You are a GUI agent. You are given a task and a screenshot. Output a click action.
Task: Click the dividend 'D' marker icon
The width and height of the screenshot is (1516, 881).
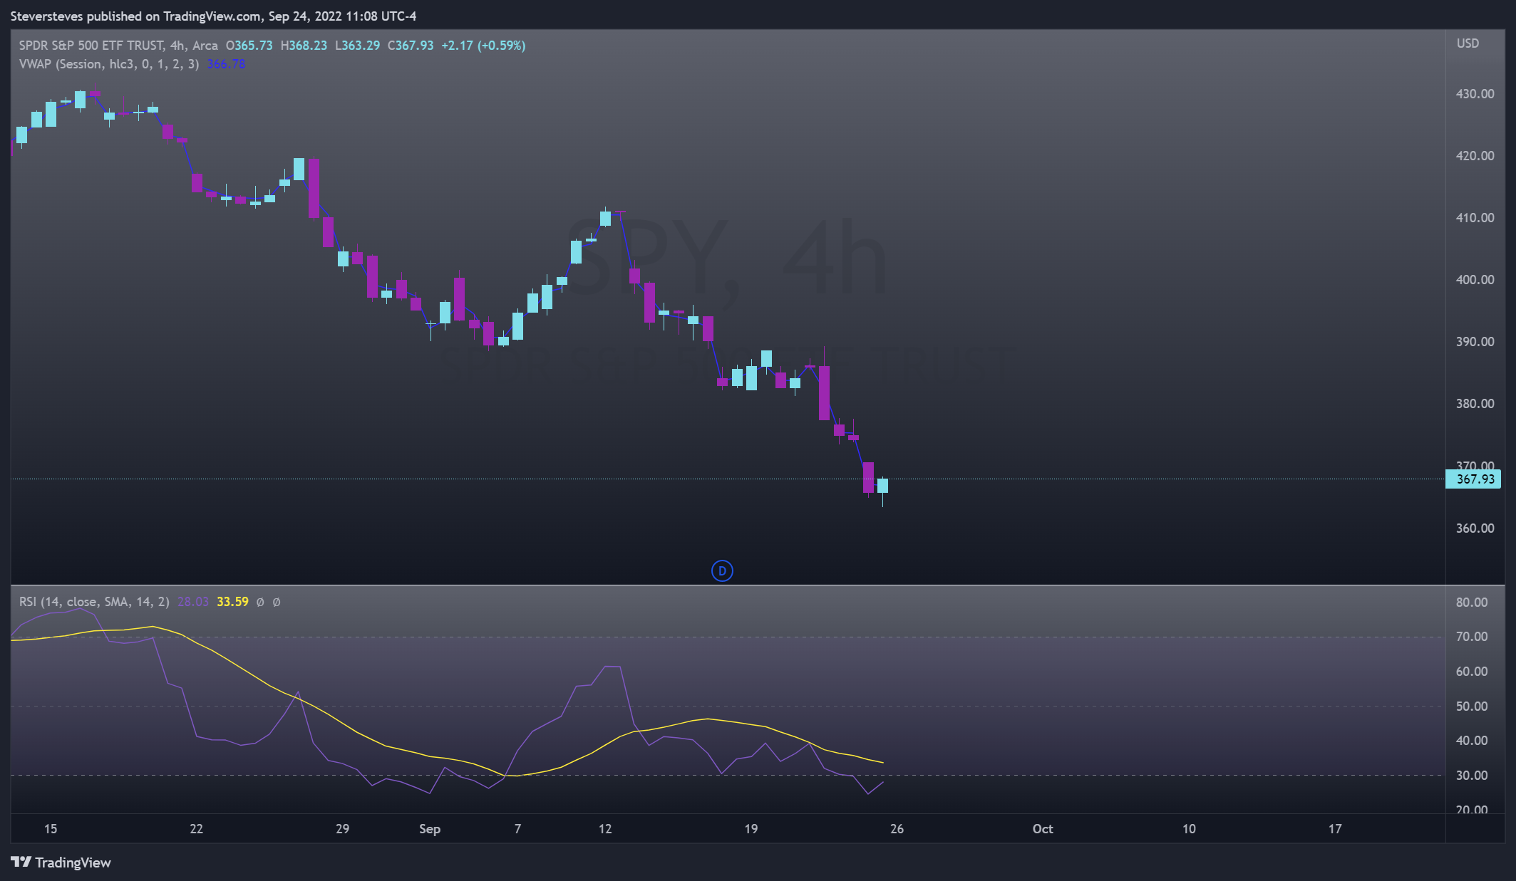722,570
